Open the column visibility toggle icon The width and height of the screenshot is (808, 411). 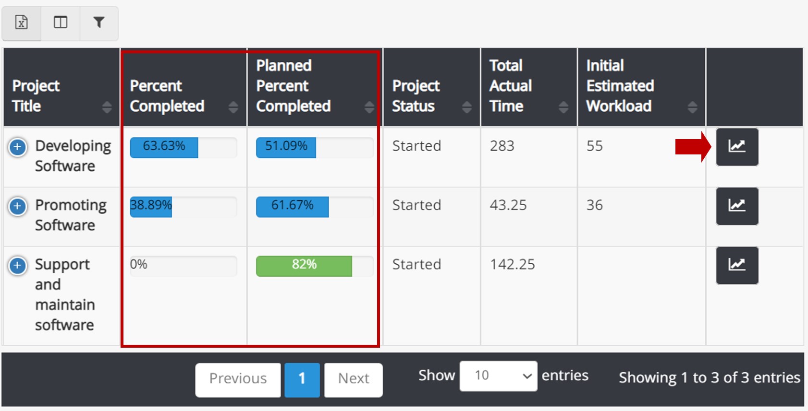(x=61, y=23)
